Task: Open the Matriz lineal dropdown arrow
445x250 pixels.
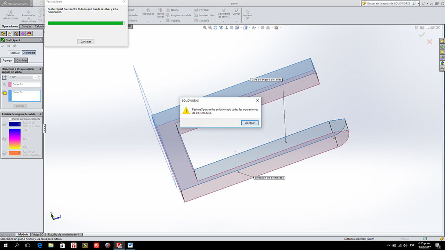Action: pos(160,21)
